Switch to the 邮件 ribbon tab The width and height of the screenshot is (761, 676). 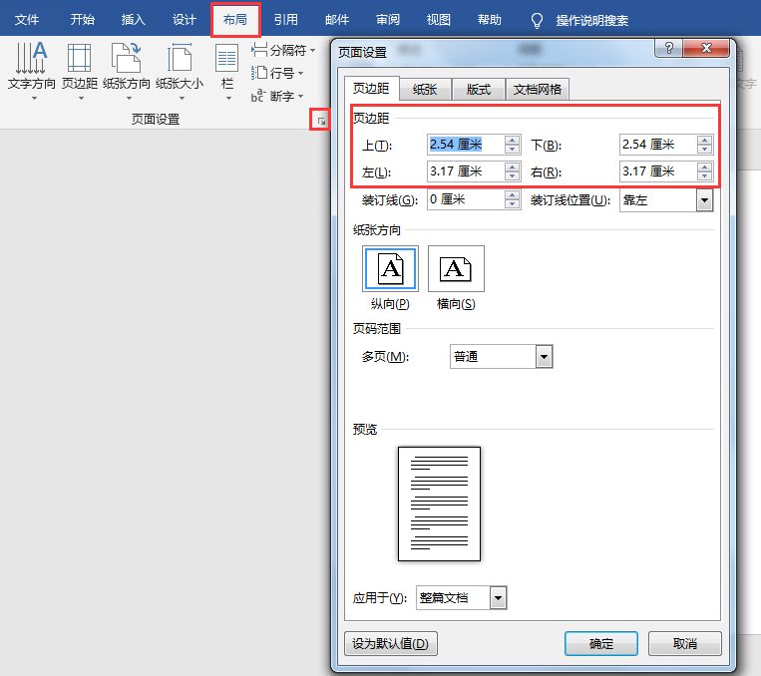pos(337,20)
